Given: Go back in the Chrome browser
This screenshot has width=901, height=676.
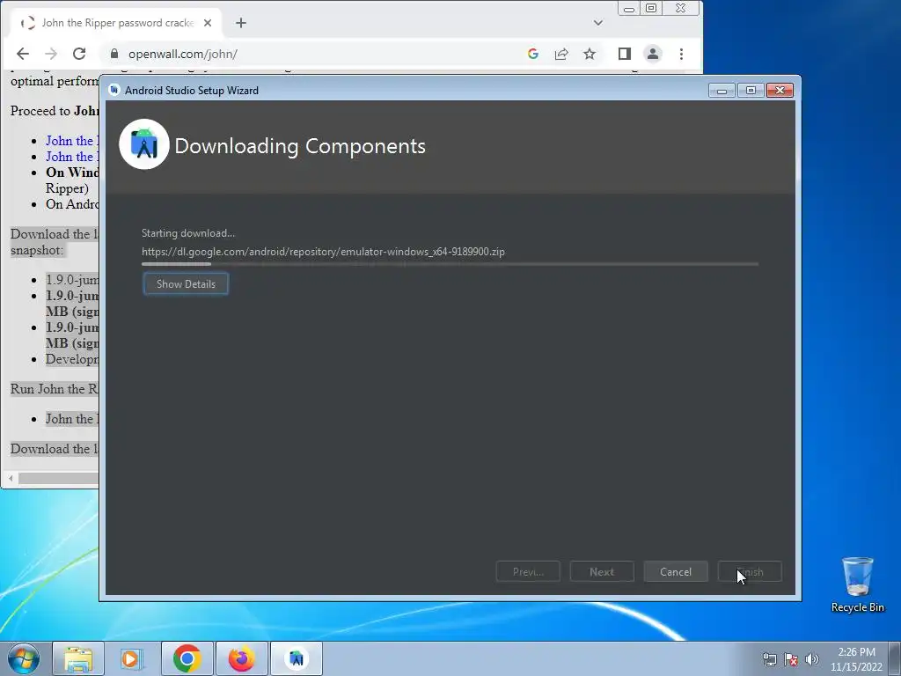Looking at the screenshot, I should (x=22, y=54).
